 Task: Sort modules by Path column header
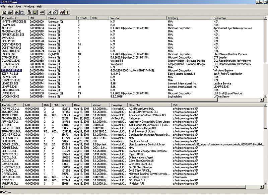pyautogui.click(x=217, y=105)
